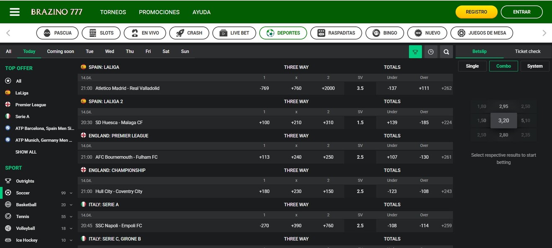Screen dimensions: 552x248
Task: Open the Bingo category
Action: 384,33
